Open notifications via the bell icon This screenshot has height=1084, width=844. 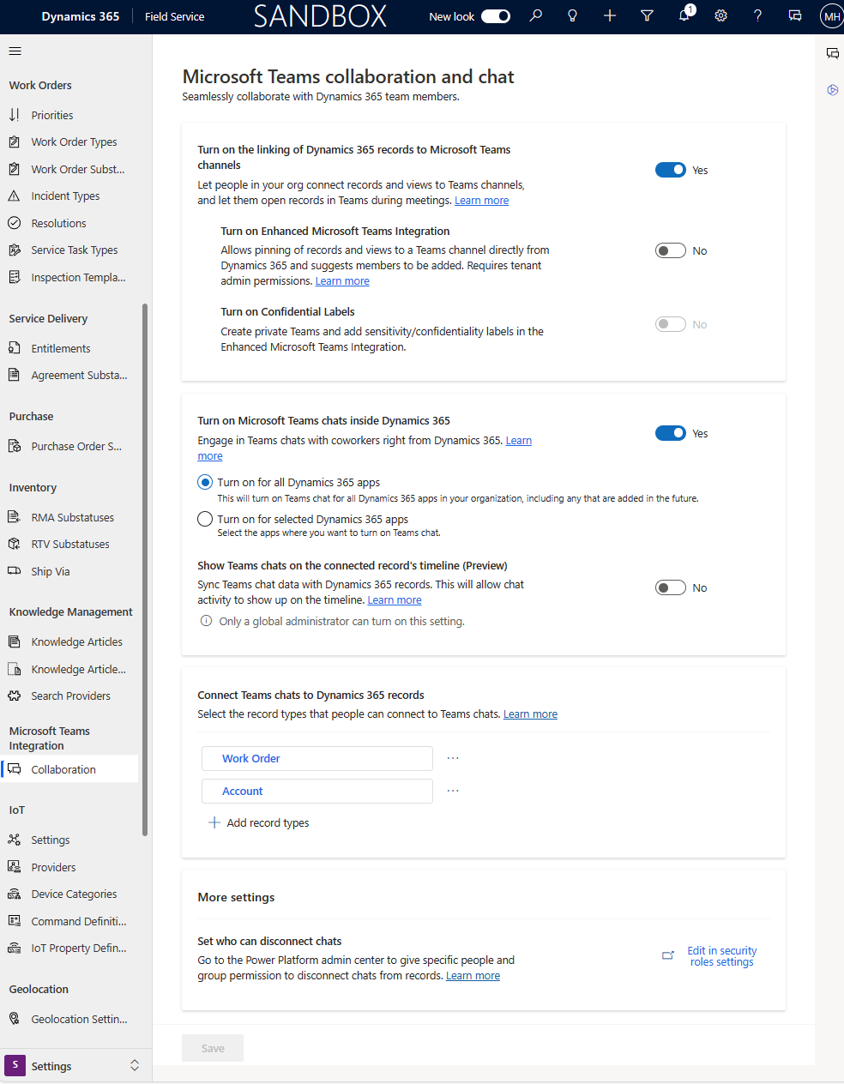(x=684, y=15)
